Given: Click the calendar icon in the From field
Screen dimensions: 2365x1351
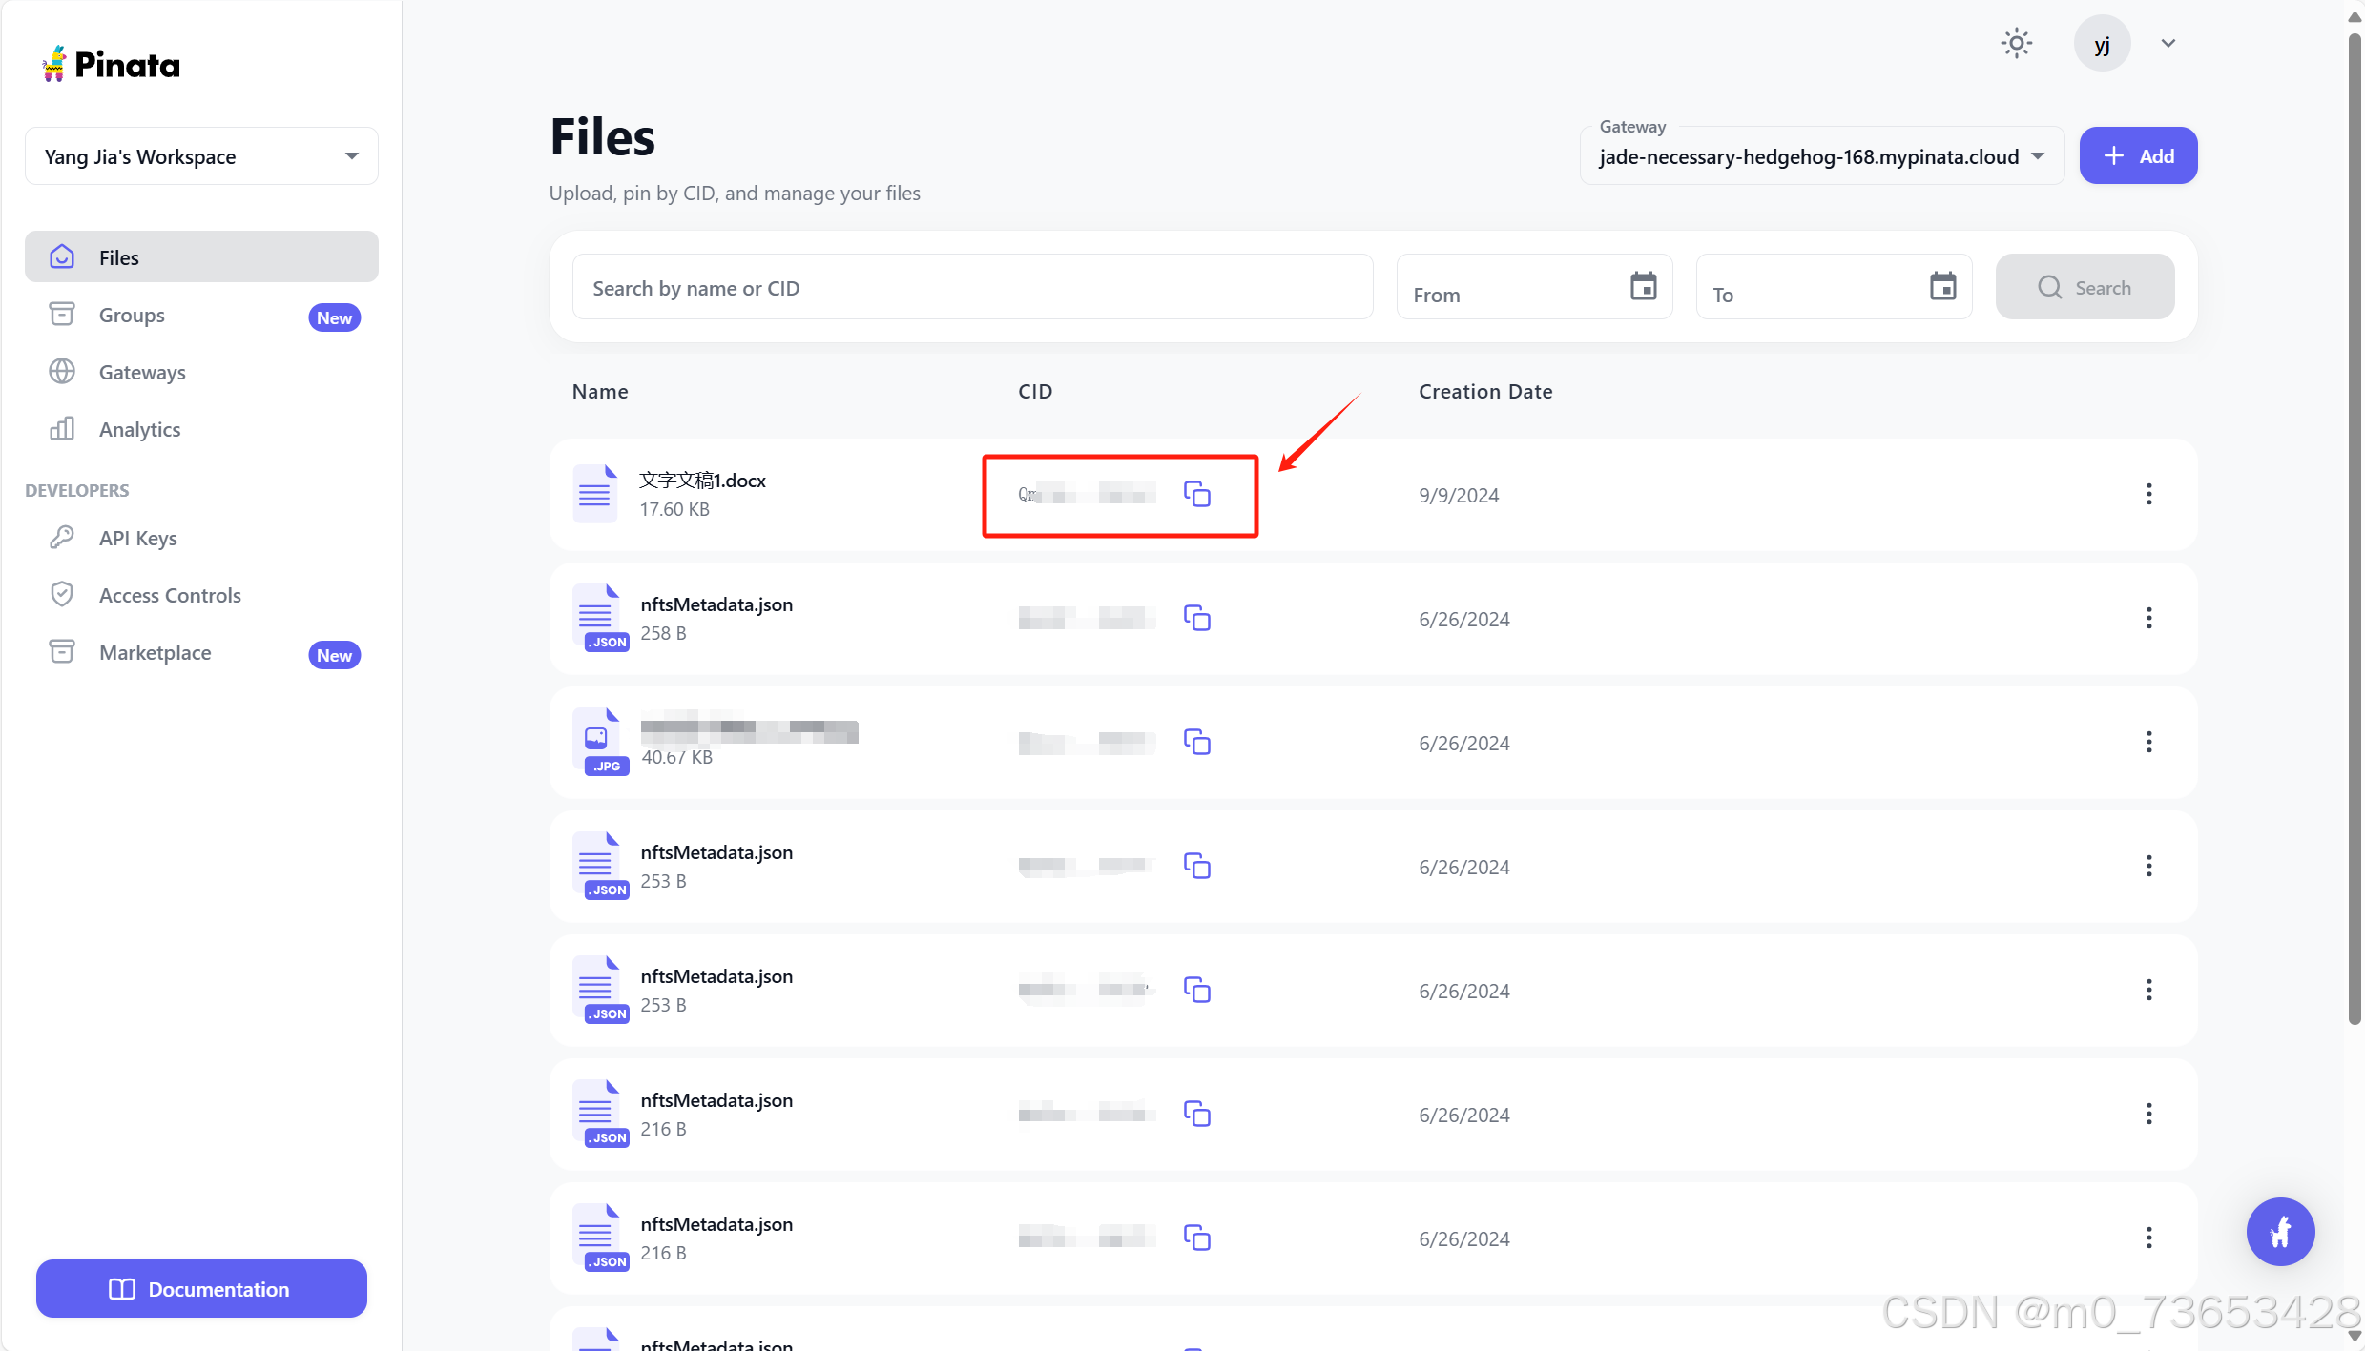Looking at the screenshot, I should 1643,286.
